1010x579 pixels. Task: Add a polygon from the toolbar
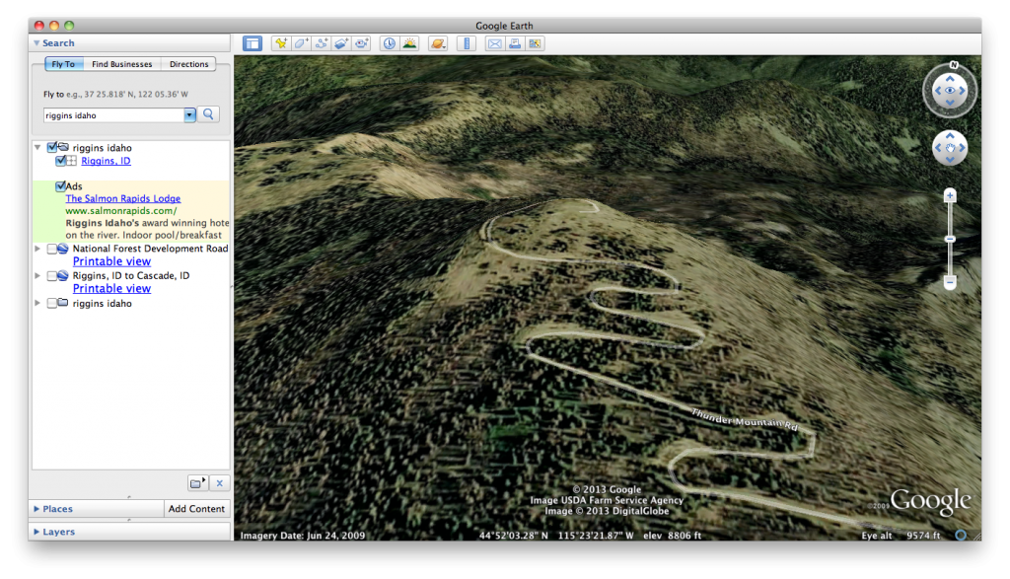click(x=301, y=43)
